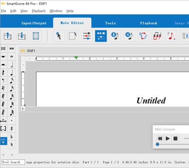The height and width of the screenshot is (168, 189).
Task: Switch to the Input/Output ribbon tab
Action: coord(34,23)
